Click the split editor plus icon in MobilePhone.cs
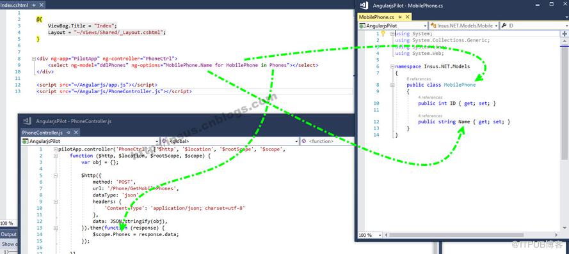This screenshot has width=569, height=254. [x=565, y=34]
